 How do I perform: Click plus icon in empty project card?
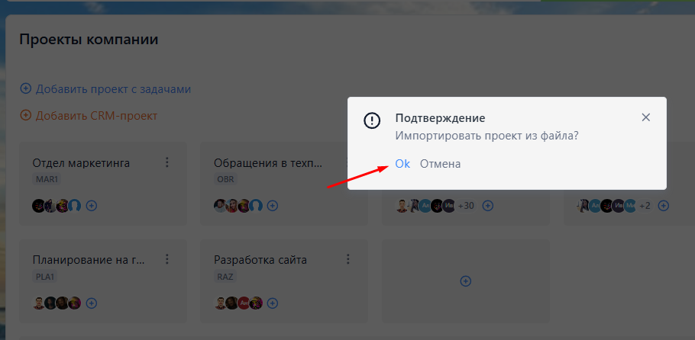pos(465,281)
